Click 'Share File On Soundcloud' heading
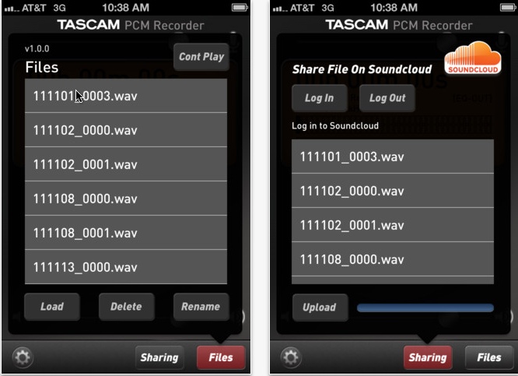Image resolution: width=518 pixels, height=376 pixels. pyautogui.click(x=362, y=69)
